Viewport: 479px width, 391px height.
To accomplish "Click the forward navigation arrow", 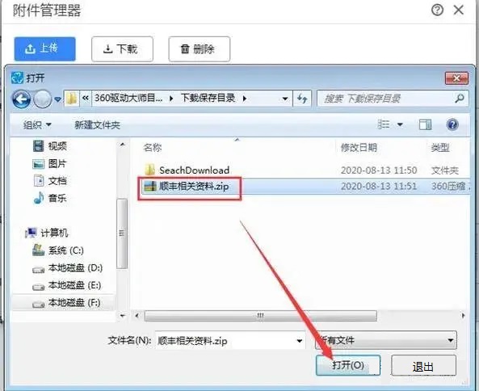I will (42, 99).
